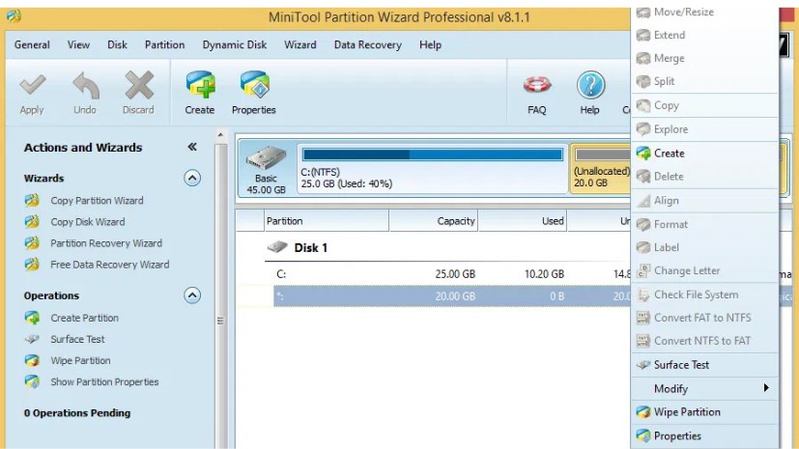Launch the Copy Partition Wizard

97,201
